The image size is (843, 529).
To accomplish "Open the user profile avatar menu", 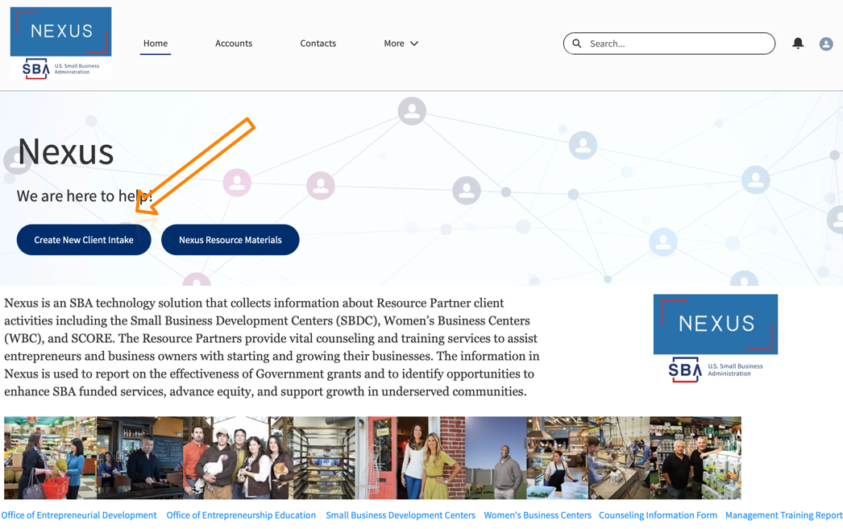I will click(x=825, y=44).
